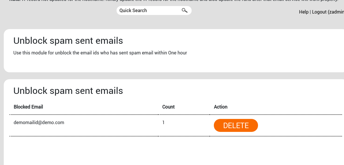
Task: Click the magnifying glass search icon
Action: [x=184, y=11]
